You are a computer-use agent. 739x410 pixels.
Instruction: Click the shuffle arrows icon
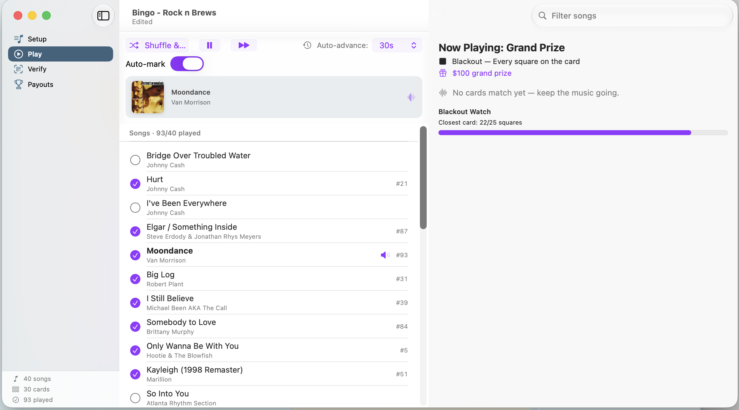pyautogui.click(x=134, y=45)
